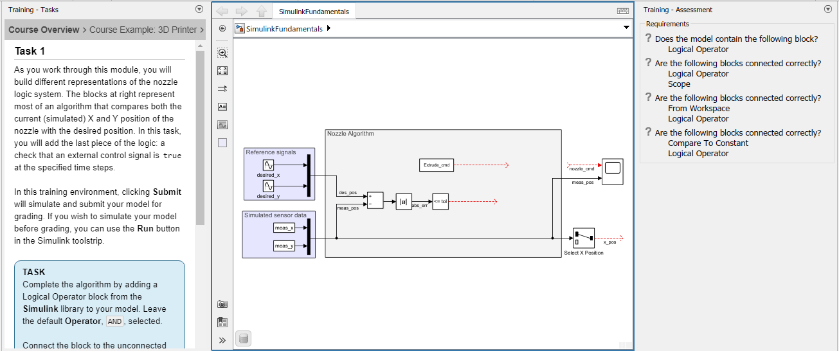This screenshot has height=351, width=839.
Task: Click the des_pos signal label
Action: (x=348, y=193)
